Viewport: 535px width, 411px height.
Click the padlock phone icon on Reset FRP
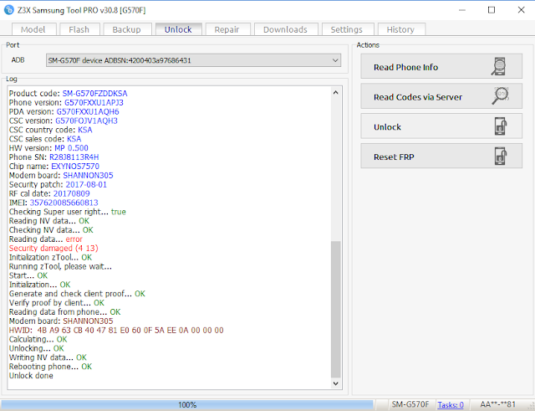click(x=501, y=157)
